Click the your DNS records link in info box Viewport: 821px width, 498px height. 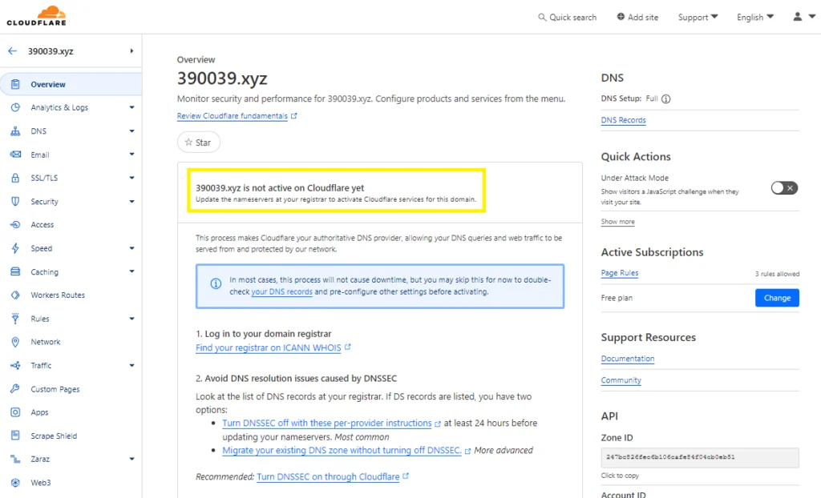point(281,292)
